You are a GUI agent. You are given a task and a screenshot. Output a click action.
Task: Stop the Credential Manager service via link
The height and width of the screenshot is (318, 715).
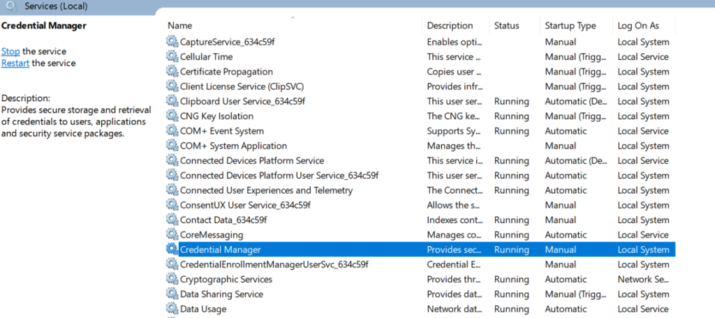(x=10, y=51)
